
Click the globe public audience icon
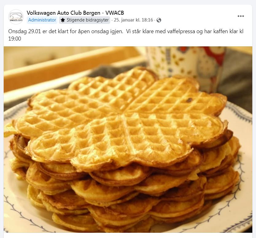click(x=159, y=20)
